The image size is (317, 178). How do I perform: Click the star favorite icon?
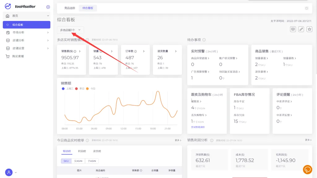[x=309, y=29]
